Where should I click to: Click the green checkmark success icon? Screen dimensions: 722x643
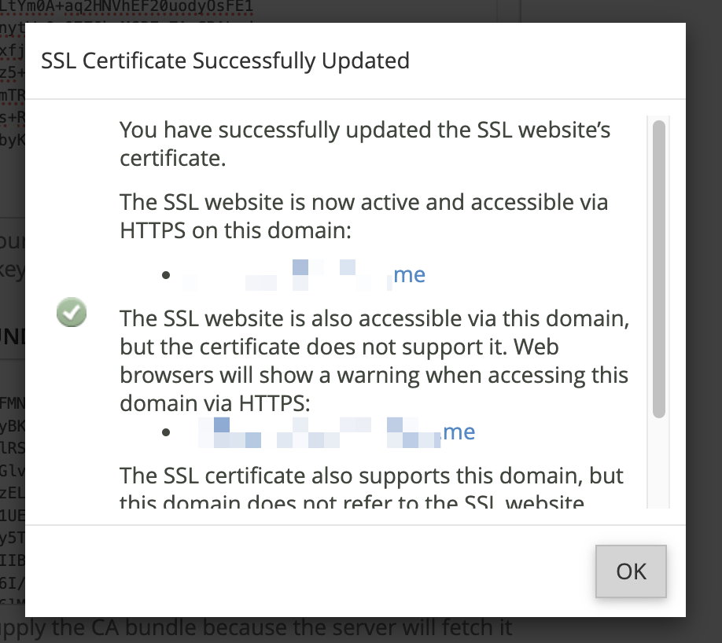[x=72, y=312]
